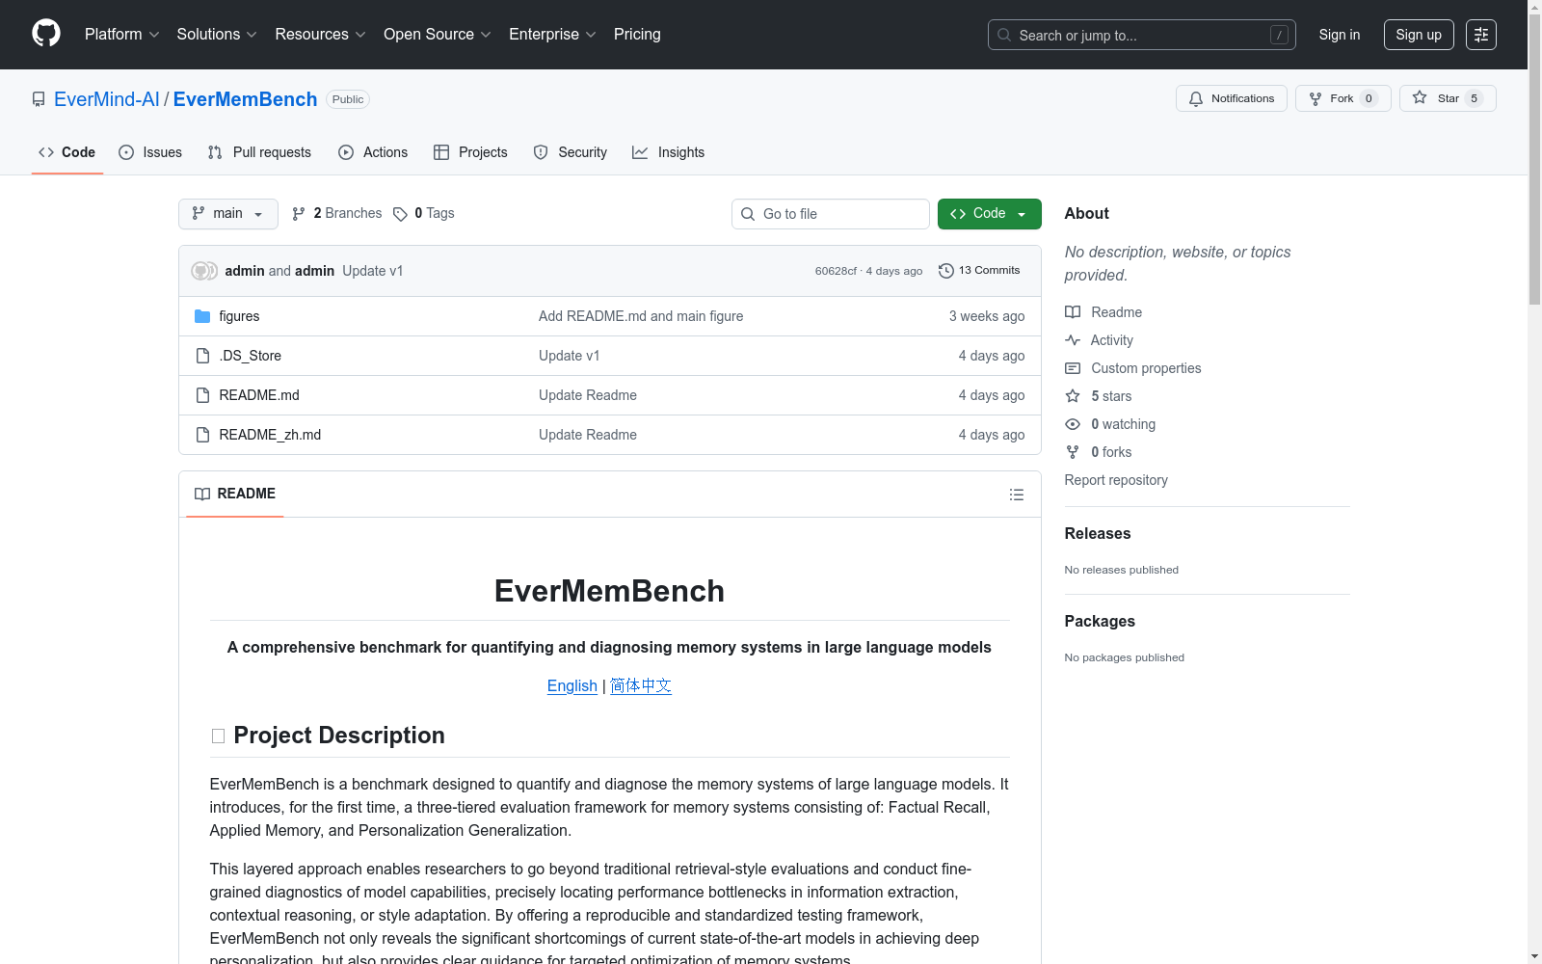Focus the Search or jump to field
Viewport: 1542px width, 964px height.
[x=1142, y=35]
